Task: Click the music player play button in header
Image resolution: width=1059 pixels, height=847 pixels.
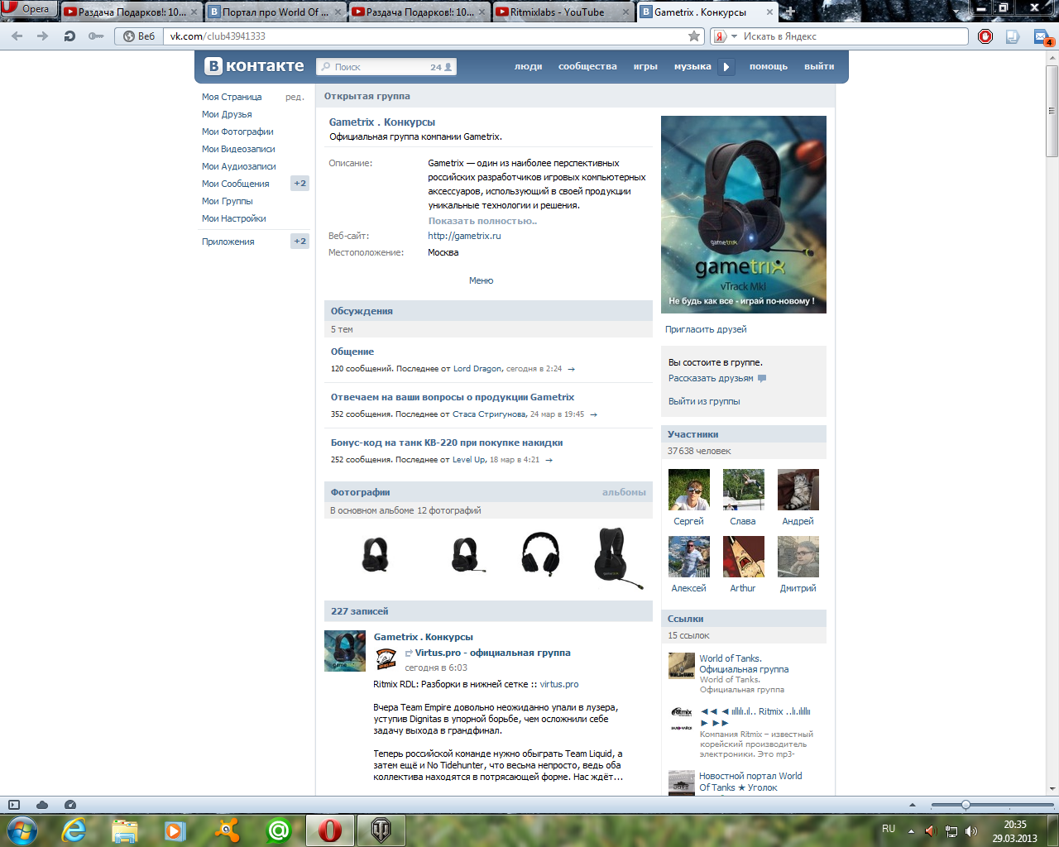Action: (x=726, y=67)
